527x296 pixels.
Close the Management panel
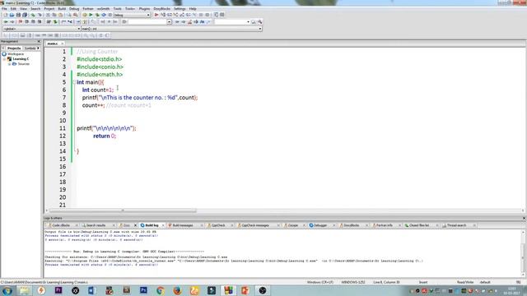click(x=39, y=42)
